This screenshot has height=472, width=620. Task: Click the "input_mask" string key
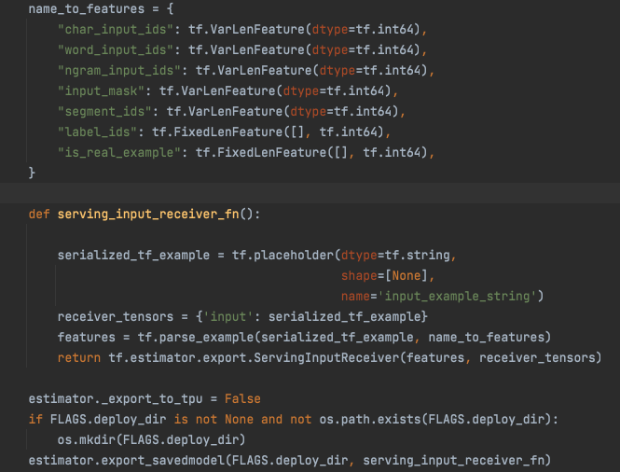click(x=101, y=91)
